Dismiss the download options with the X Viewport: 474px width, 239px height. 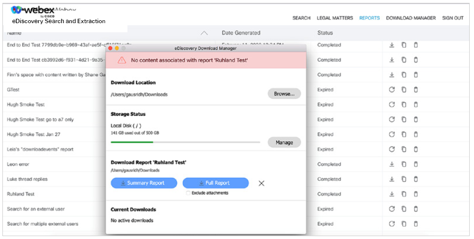pyautogui.click(x=261, y=183)
